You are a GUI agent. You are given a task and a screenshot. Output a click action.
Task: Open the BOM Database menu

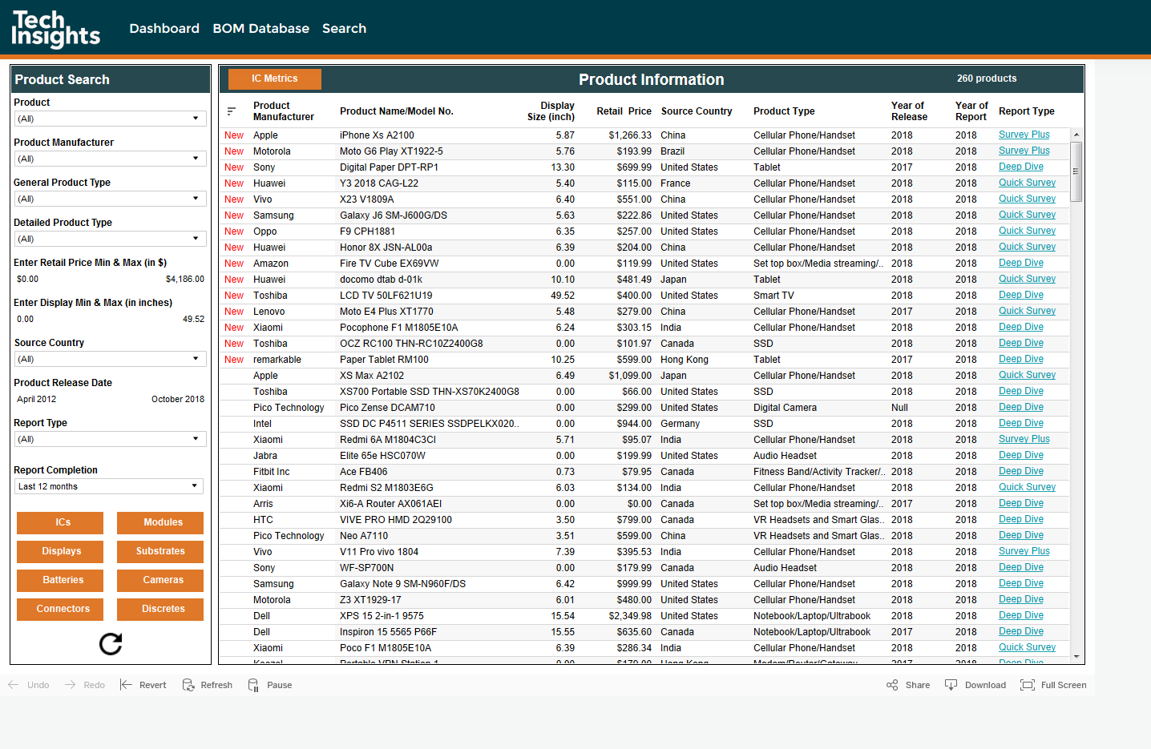point(260,29)
